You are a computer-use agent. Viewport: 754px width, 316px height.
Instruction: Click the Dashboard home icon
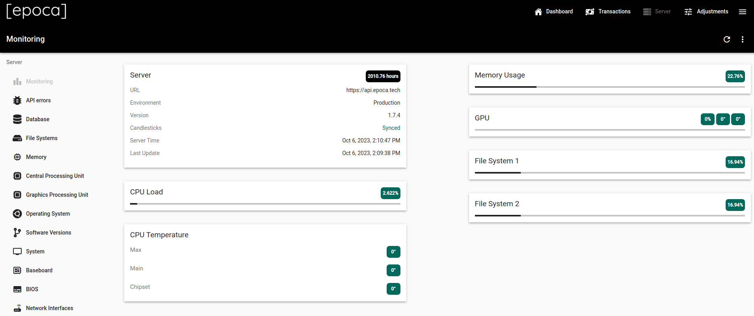tap(538, 12)
